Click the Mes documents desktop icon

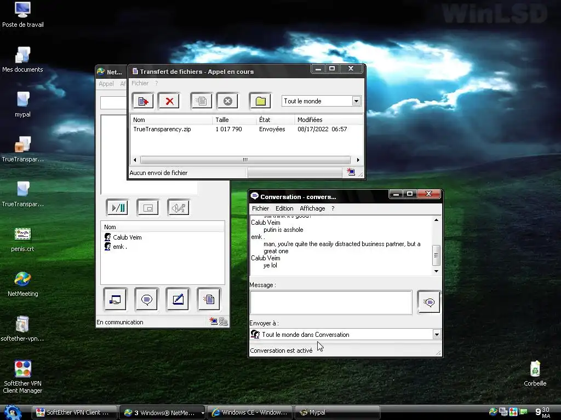(x=22, y=60)
